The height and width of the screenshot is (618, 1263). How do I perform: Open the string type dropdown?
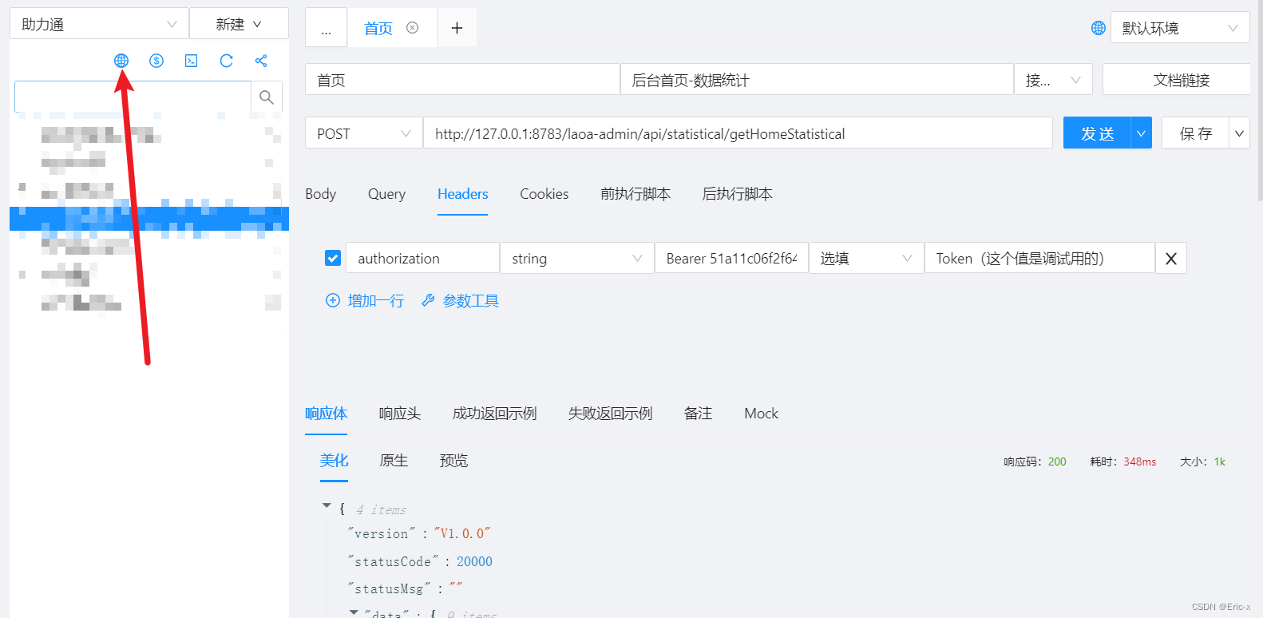click(576, 258)
